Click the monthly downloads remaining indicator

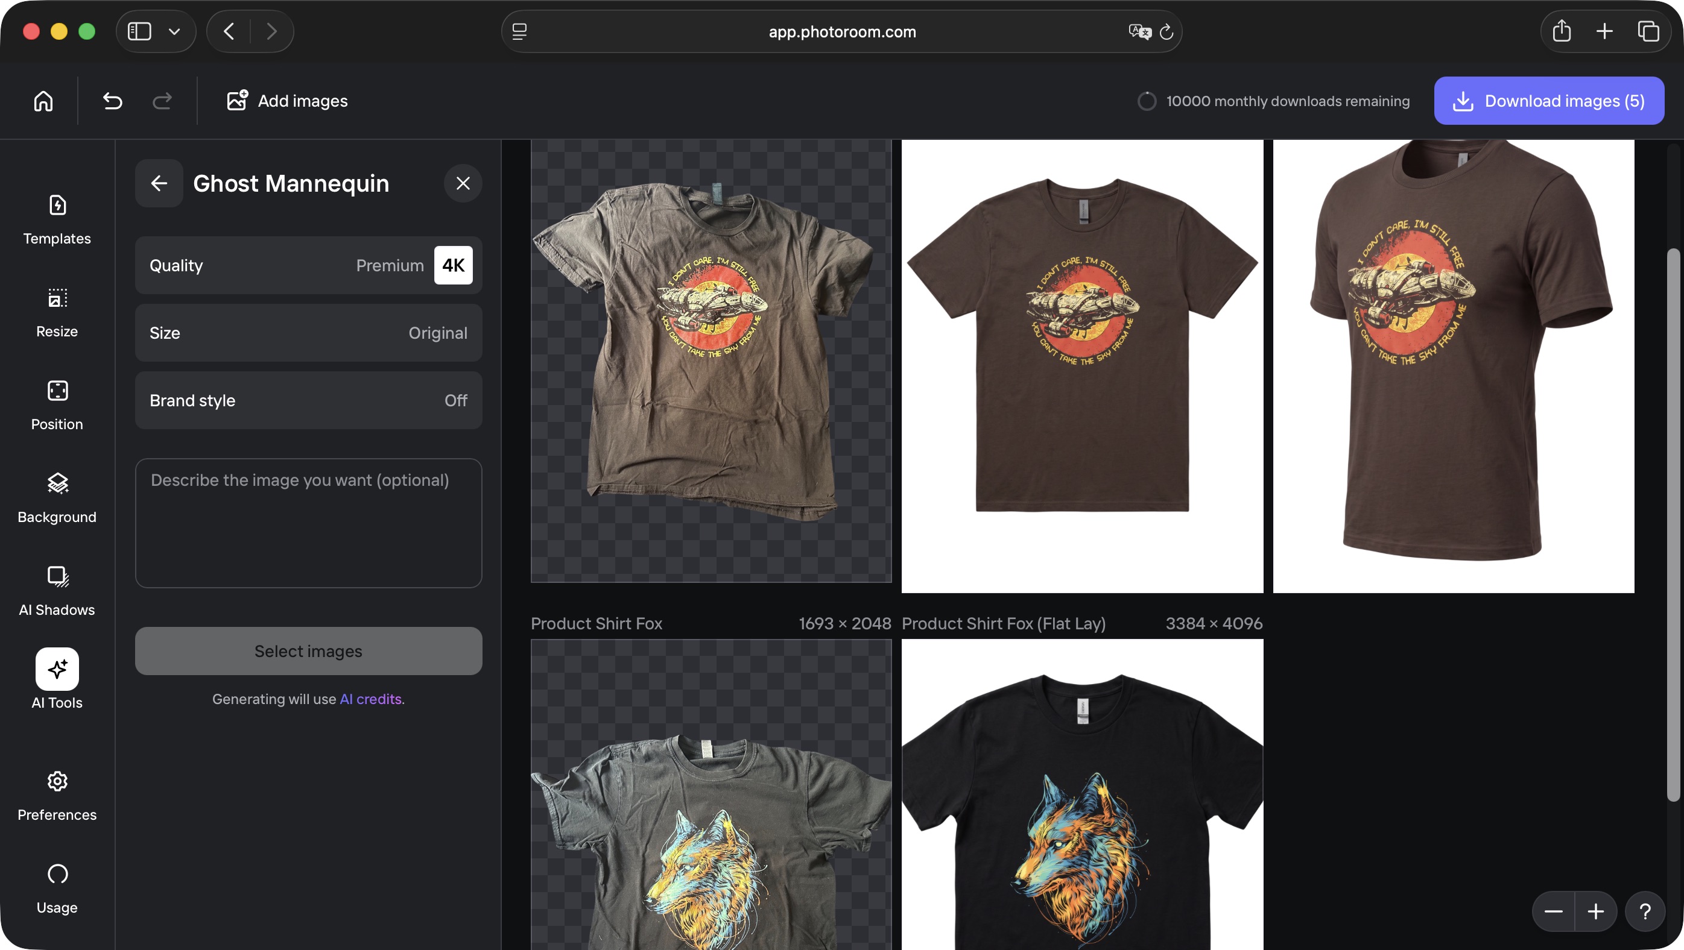coord(1273,101)
